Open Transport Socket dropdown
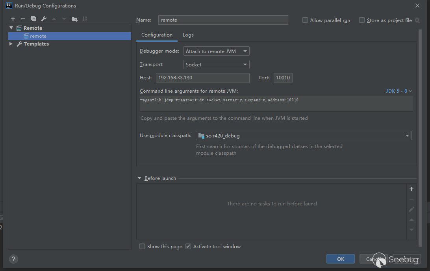The image size is (430, 271). [216, 65]
